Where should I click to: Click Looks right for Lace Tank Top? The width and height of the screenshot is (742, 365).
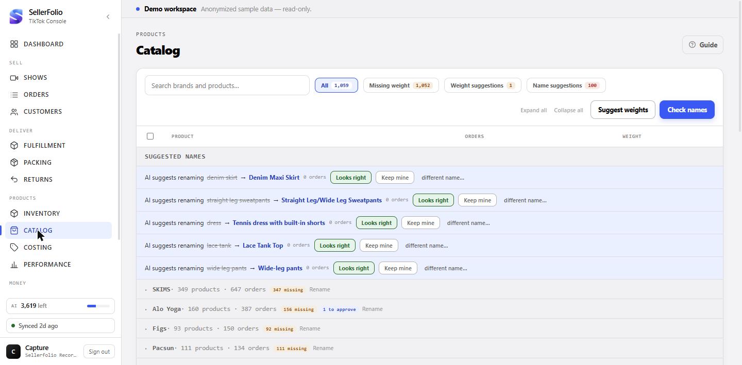point(335,246)
